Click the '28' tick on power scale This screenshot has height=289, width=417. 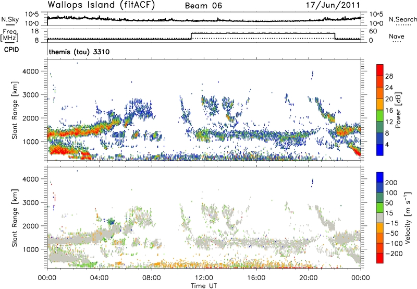coord(389,76)
